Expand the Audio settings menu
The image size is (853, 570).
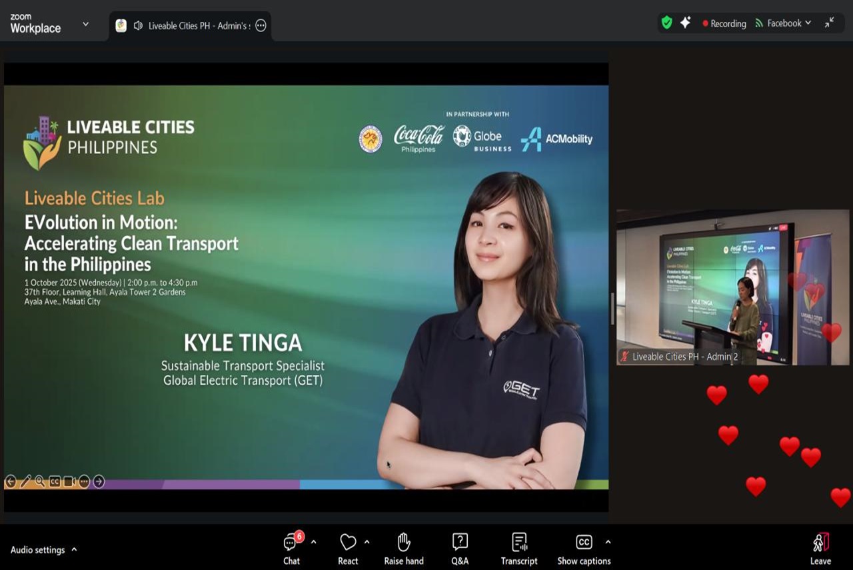(x=74, y=550)
